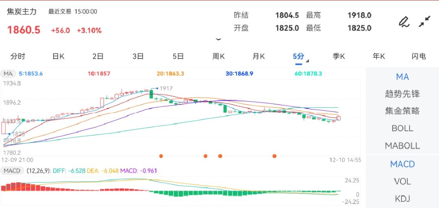Click the MA 30:1868.9 value

(x=239, y=74)
